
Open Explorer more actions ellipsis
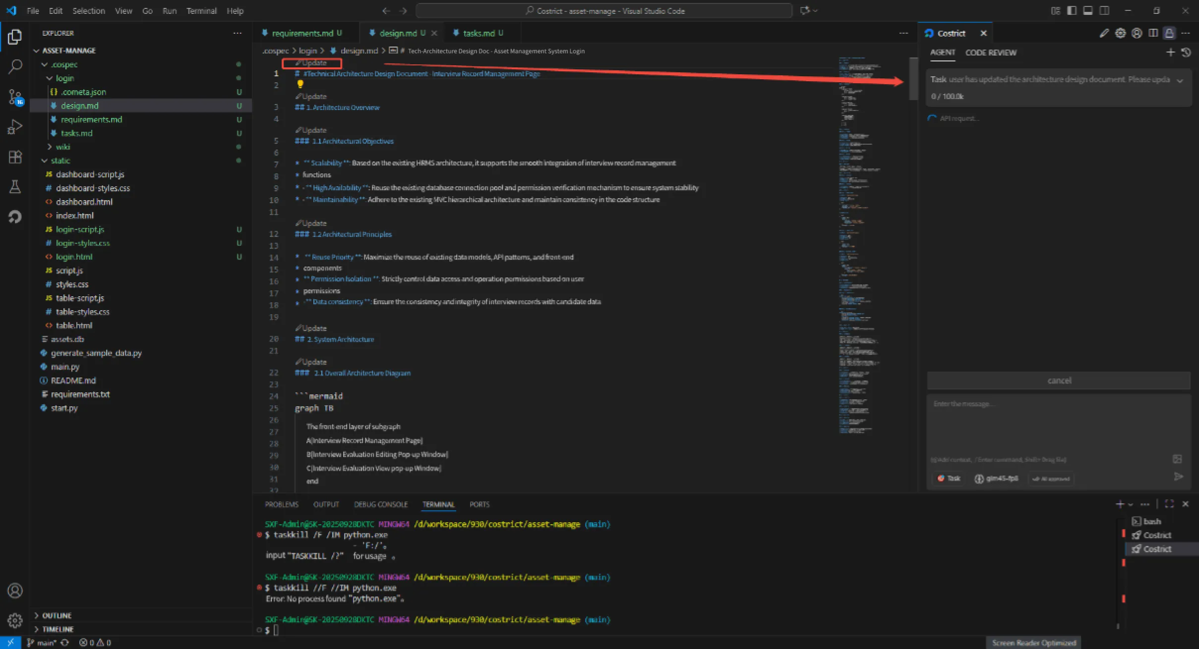pos(238,33)
